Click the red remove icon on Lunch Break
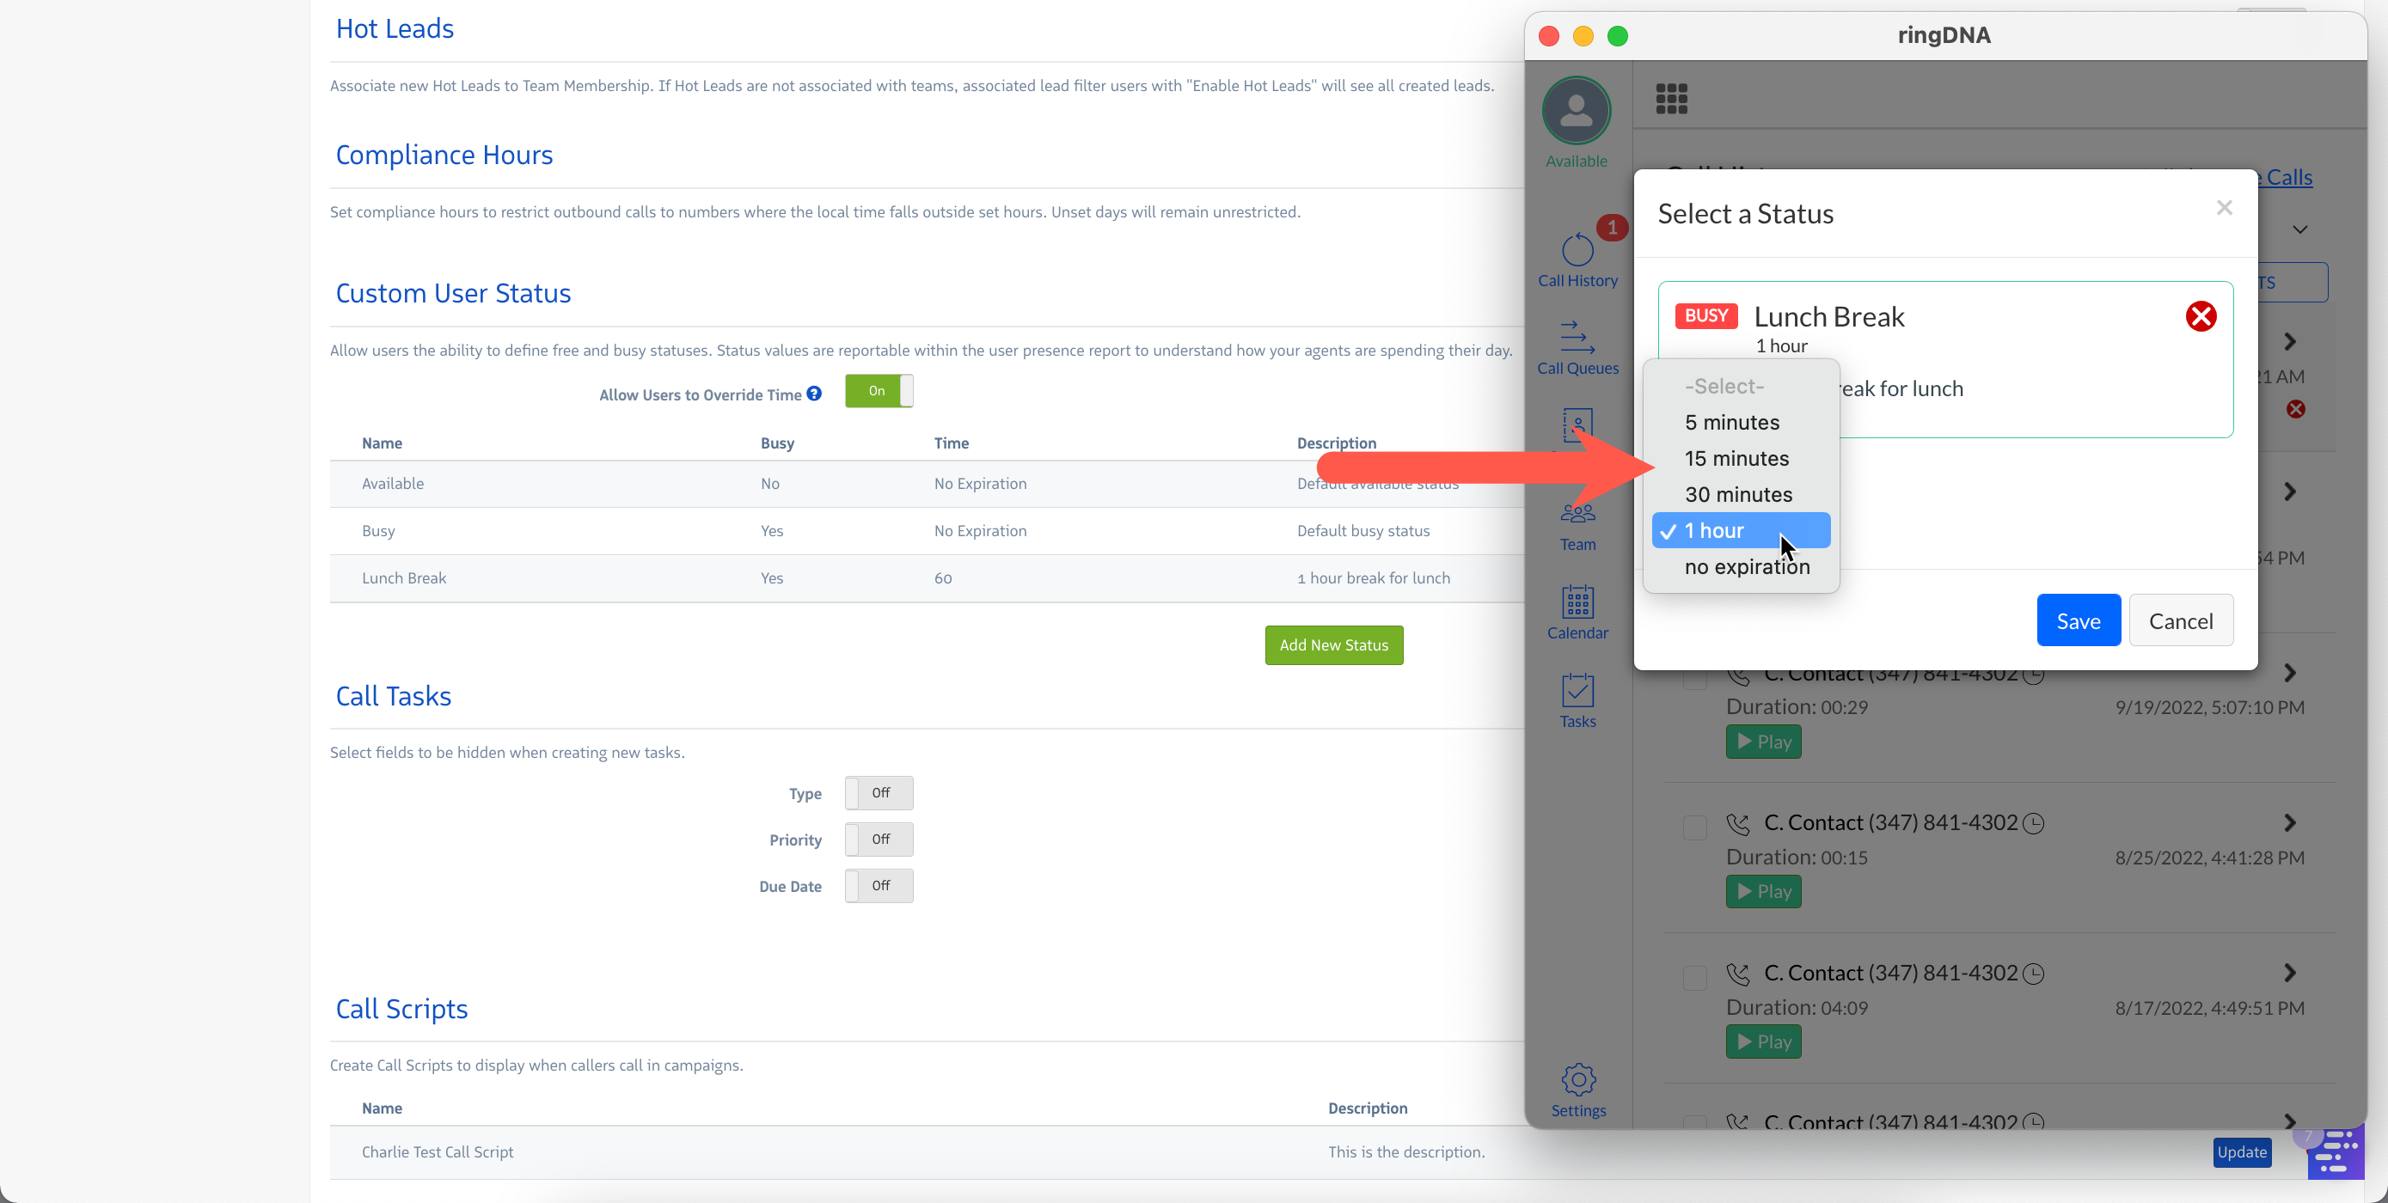Image resolution: width=2388 pixels, height=1203 pixels. click(x=2200, y=316)
